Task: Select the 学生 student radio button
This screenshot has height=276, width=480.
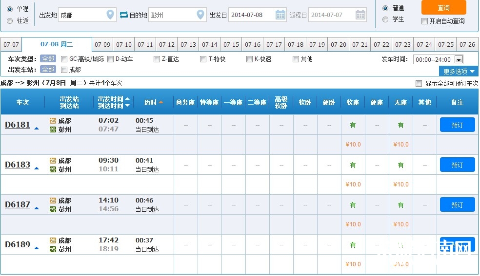Action: pyautogui.click(x=385, y=19)
